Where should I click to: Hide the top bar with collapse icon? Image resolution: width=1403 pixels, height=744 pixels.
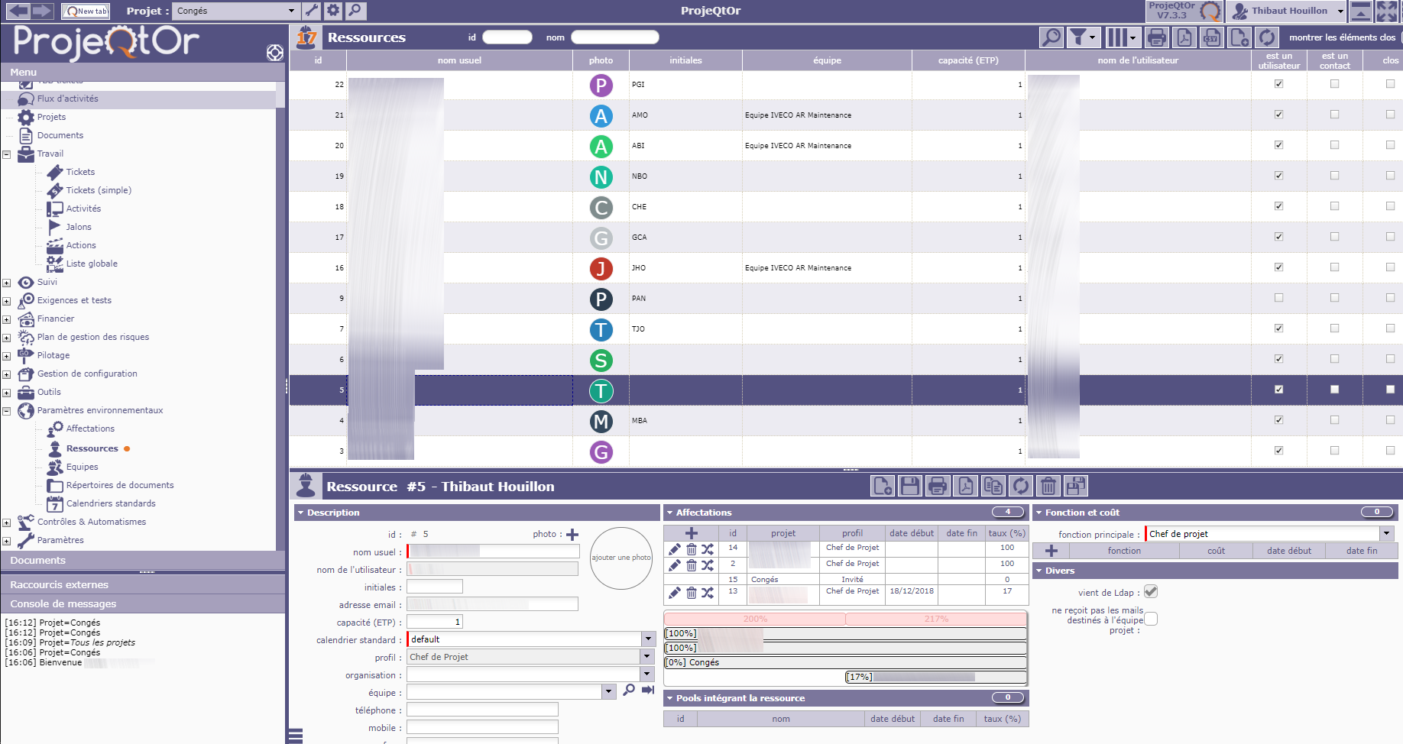pyautogui.click(x=1361, y=11)
